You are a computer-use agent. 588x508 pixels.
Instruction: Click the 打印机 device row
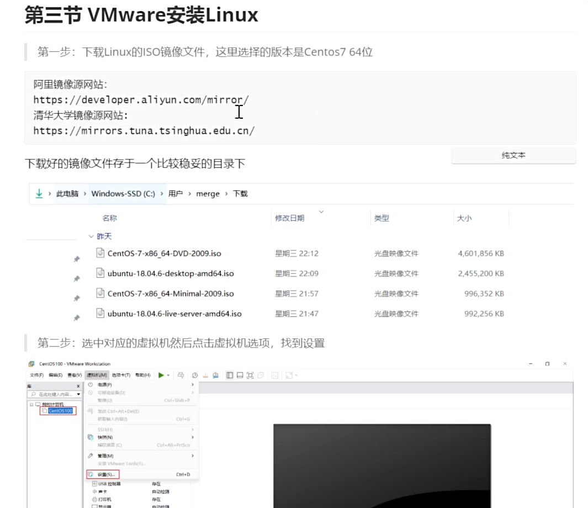(x=126, y=499)
